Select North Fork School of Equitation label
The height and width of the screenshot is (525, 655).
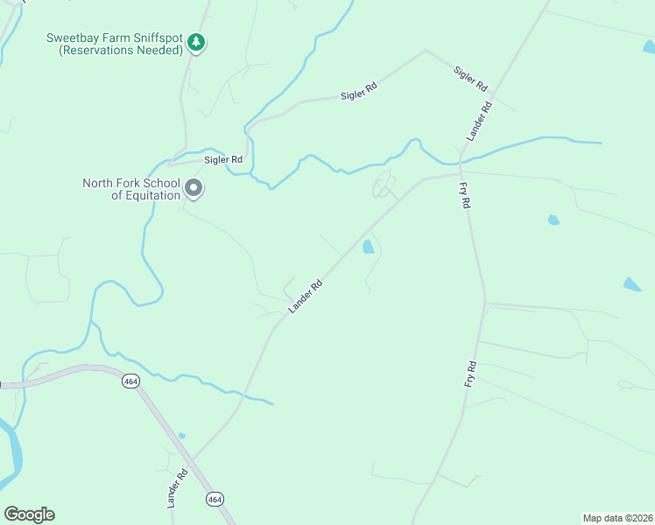[x=131, y=189]
